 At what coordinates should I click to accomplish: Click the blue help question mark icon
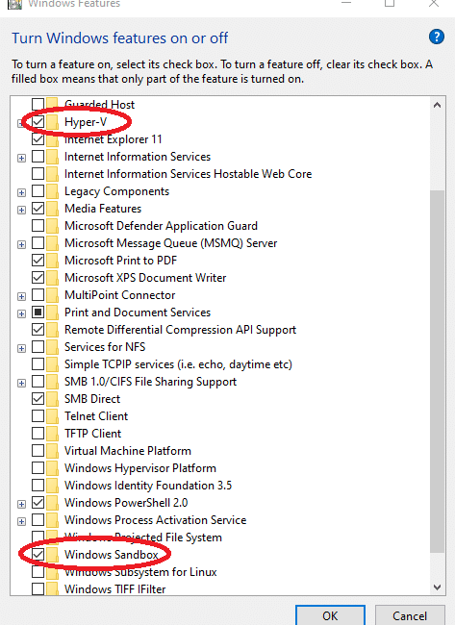pyautogui.click(x=437, y=37)
